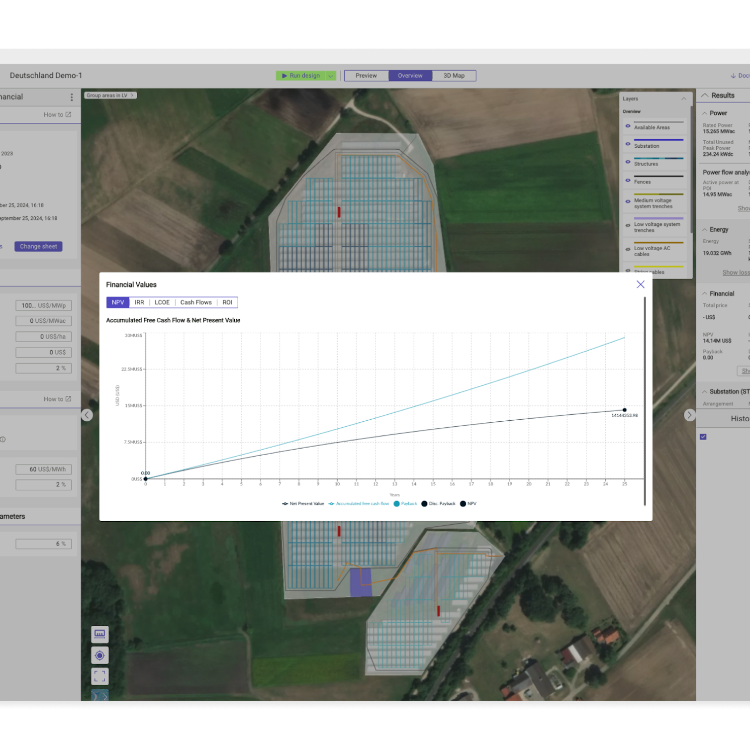Viewport: 750px width, 750px height.
Task: Click the right arrow panel collapse icon
Action: tap(689, 415)
